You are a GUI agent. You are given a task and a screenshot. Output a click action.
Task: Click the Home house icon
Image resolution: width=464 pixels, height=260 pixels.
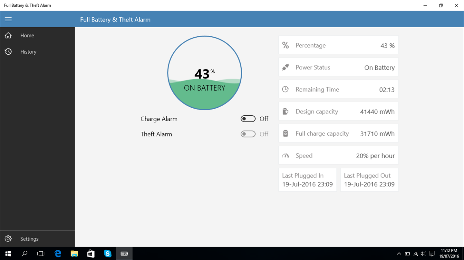(8, 35)
